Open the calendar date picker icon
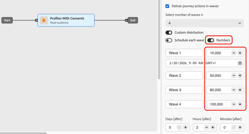Viewport: 249px width, 134px height. click(x=240, y=63)
